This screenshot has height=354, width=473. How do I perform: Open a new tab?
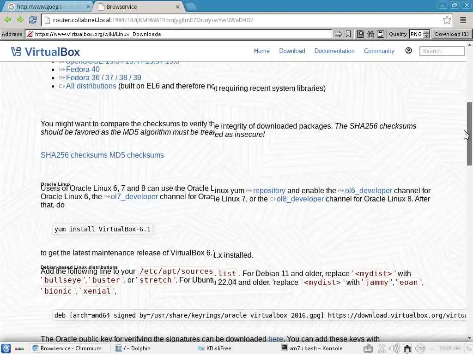(191, 6)
